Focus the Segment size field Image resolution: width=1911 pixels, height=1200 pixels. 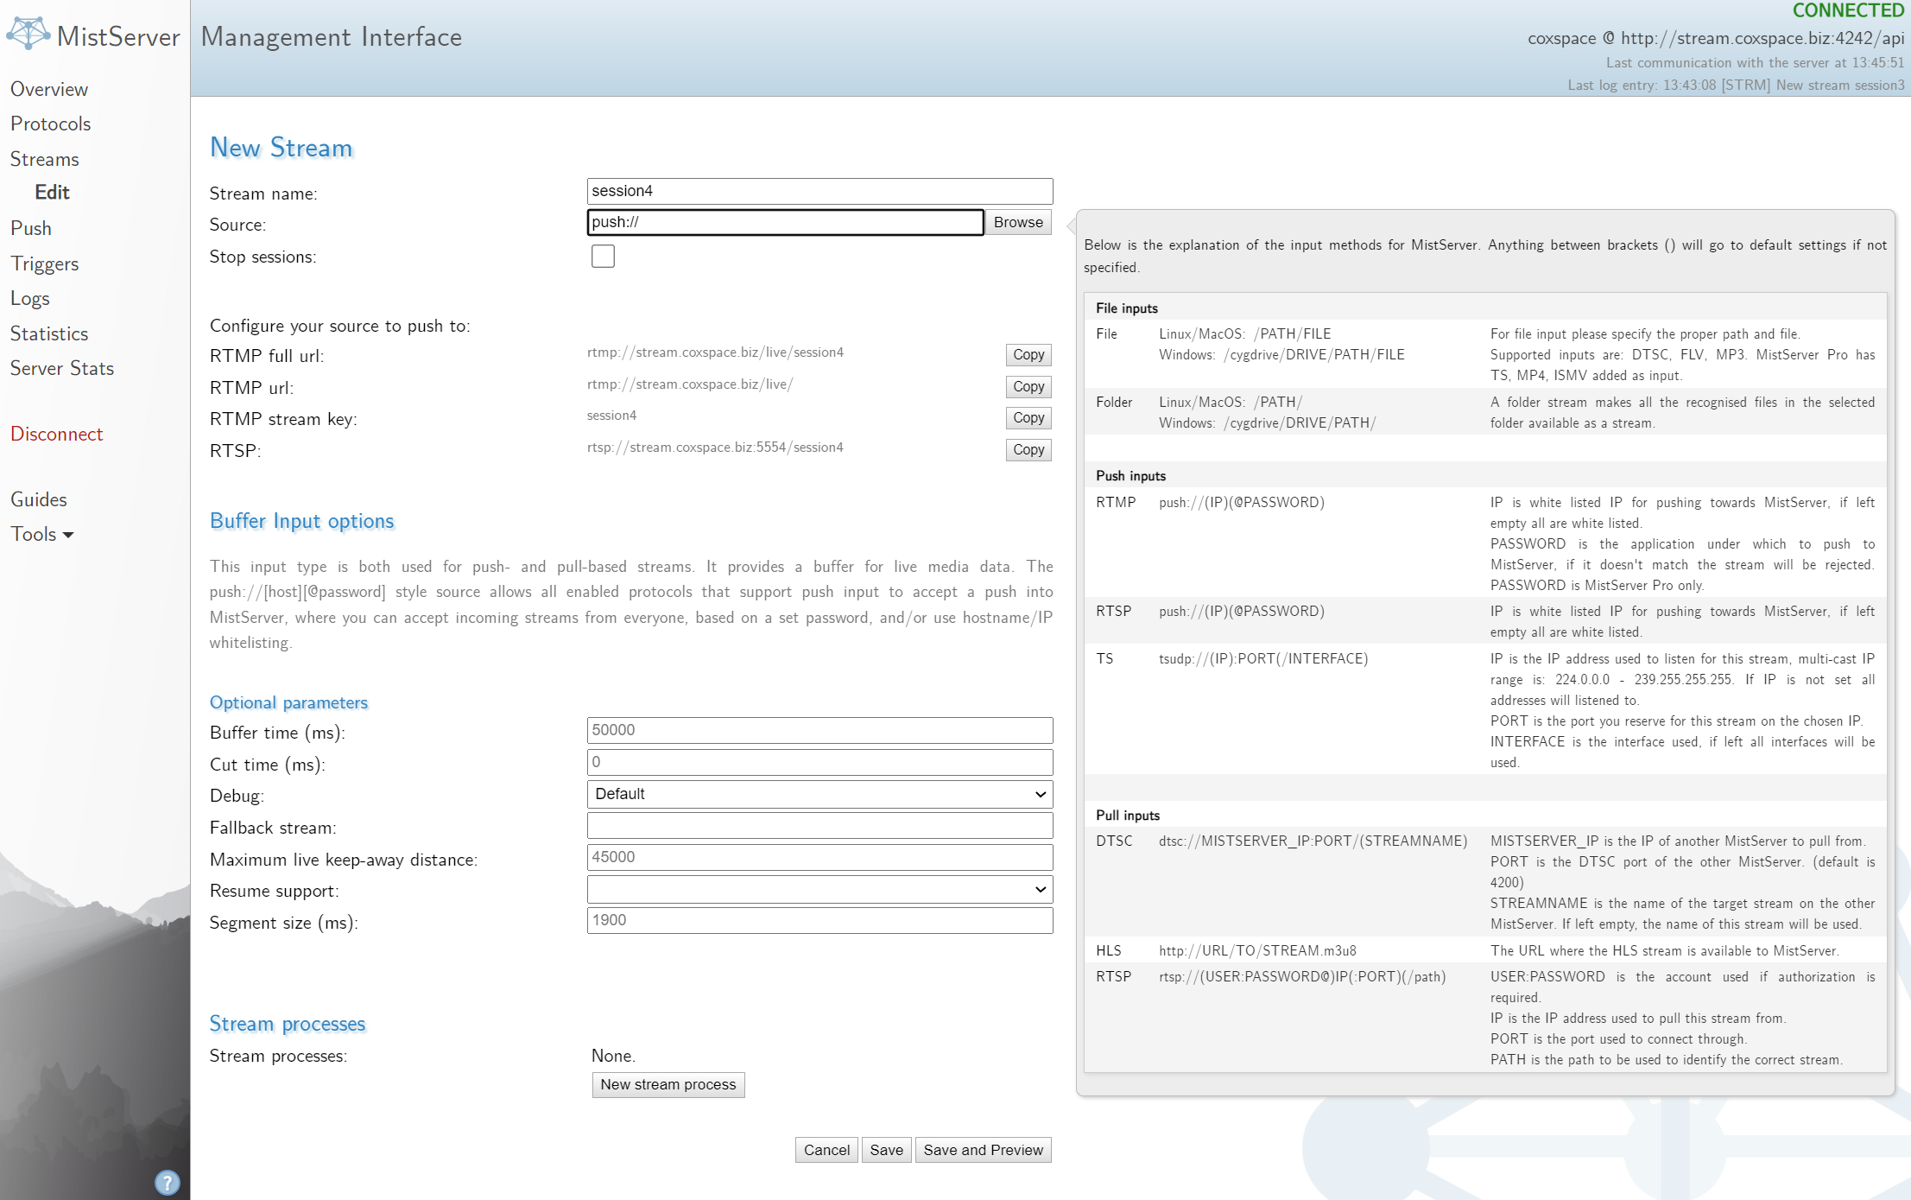tap(819, 920)
